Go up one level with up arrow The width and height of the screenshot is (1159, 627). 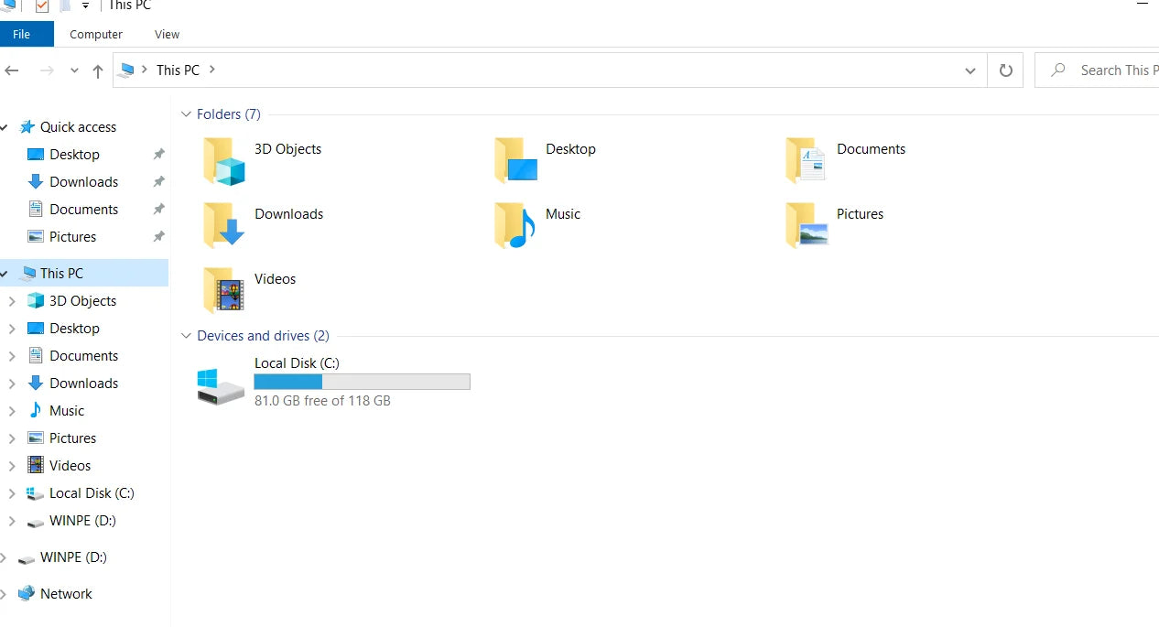98,70
